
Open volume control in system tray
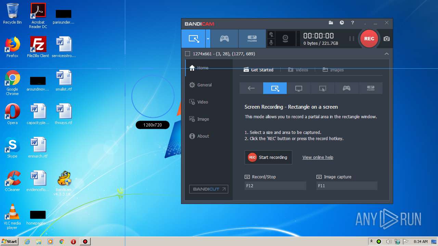click(x=389, y=242)
